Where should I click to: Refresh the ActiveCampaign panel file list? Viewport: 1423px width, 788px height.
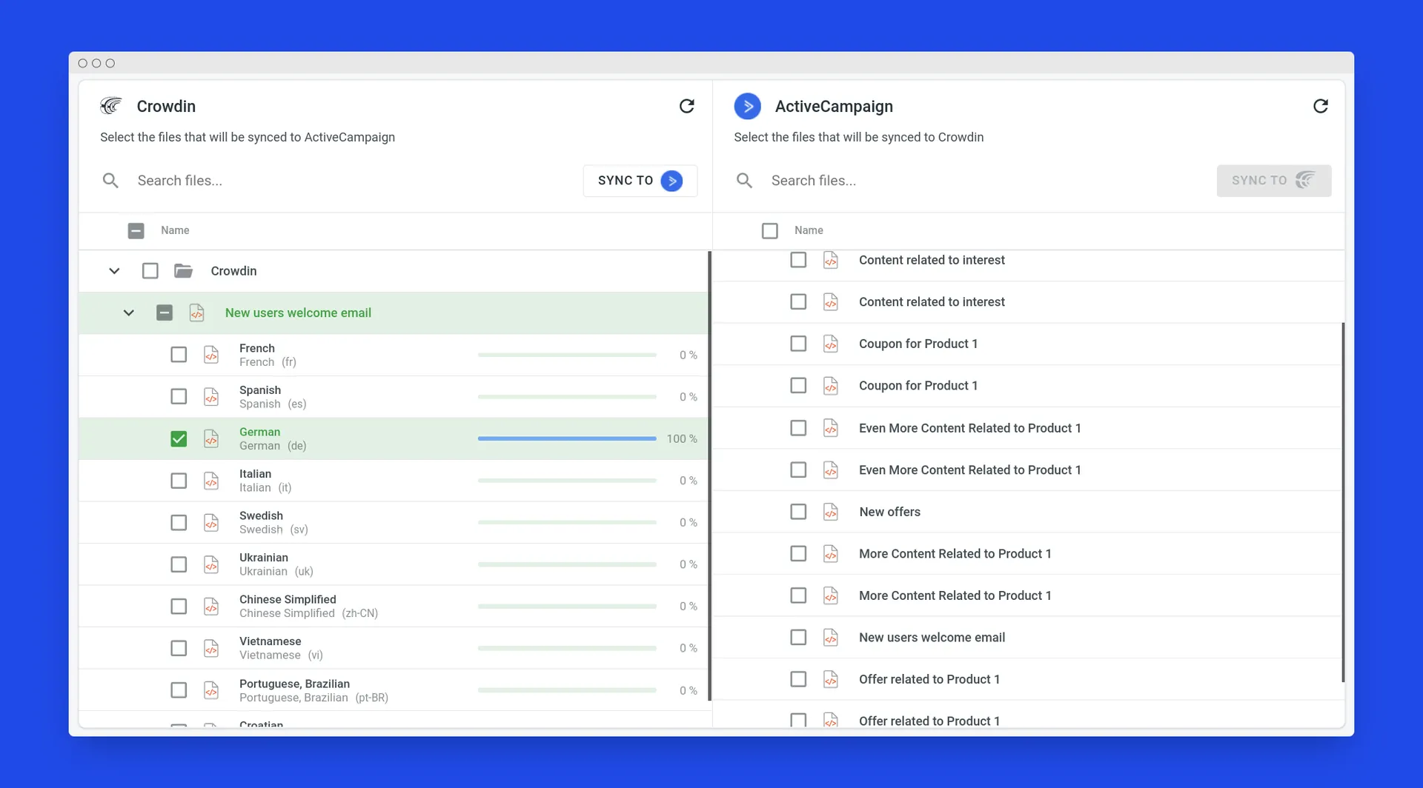1320,106
